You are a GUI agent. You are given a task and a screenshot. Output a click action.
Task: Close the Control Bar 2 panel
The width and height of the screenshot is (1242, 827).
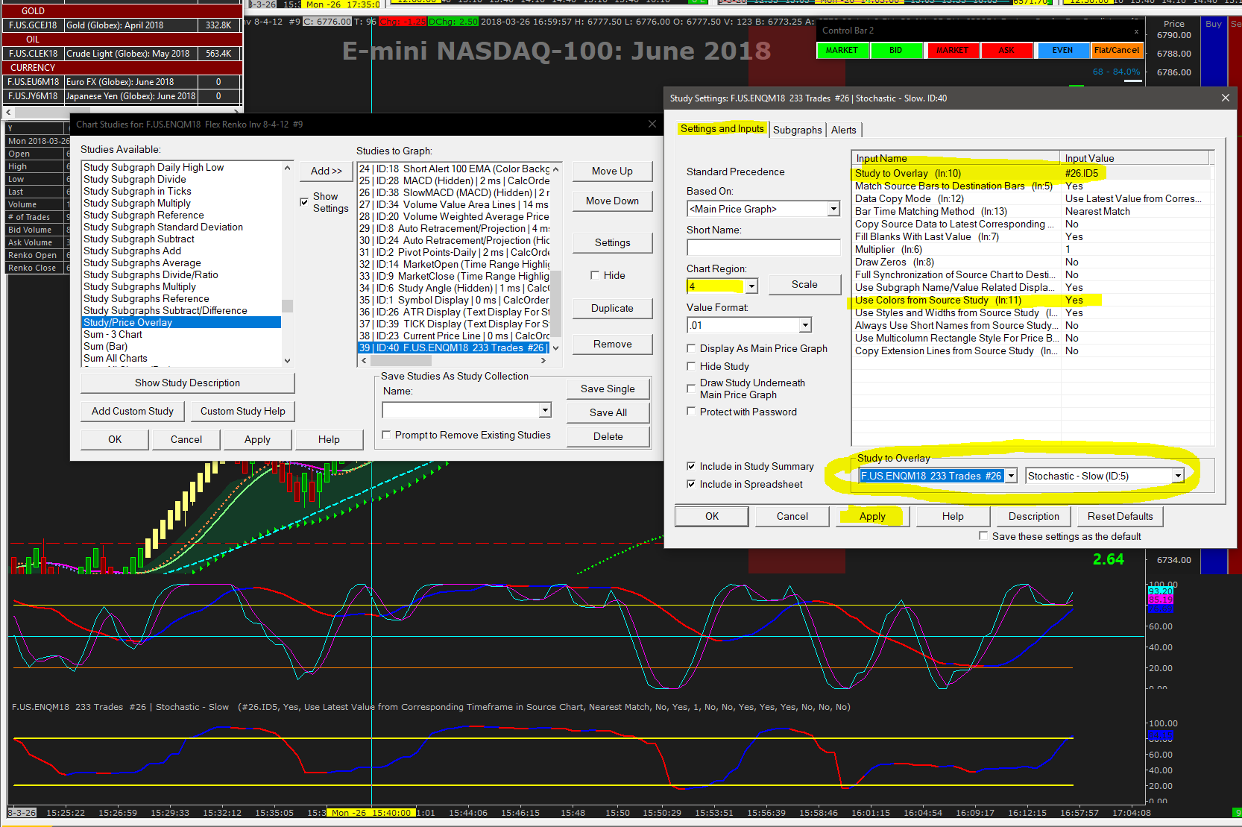1136,31
